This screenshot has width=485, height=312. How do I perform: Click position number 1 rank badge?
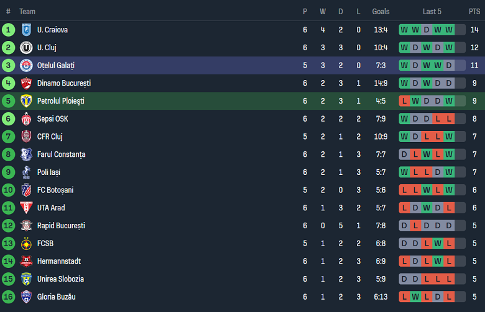8,30
